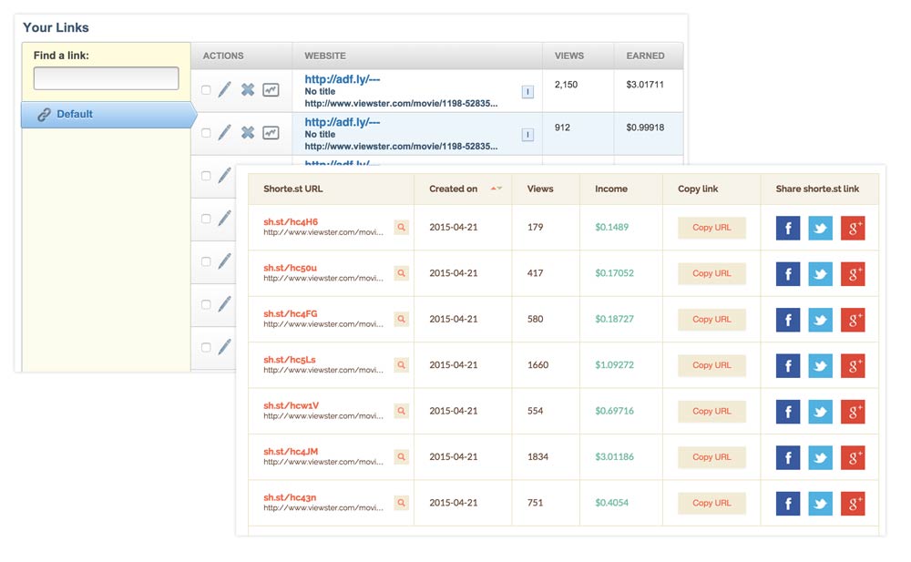
Task: Open the sh.st/hcw1V short link
Action: coord(291,405)
